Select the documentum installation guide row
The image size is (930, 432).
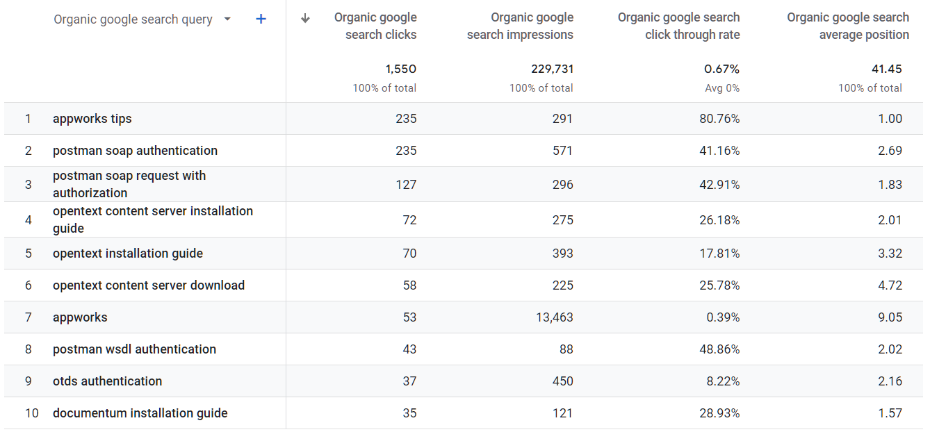point(464,413)
